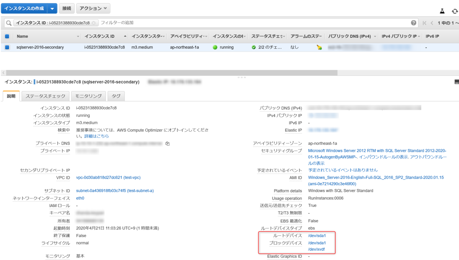Go to first page of results
Screen dimensions: 459x260
pyautogui.click(x=425, y=23)
